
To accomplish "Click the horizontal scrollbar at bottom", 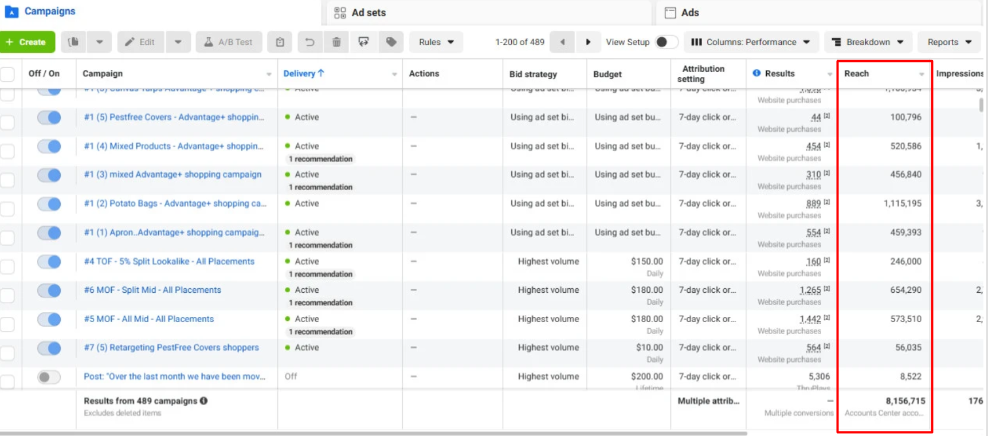I will point(373,434).
